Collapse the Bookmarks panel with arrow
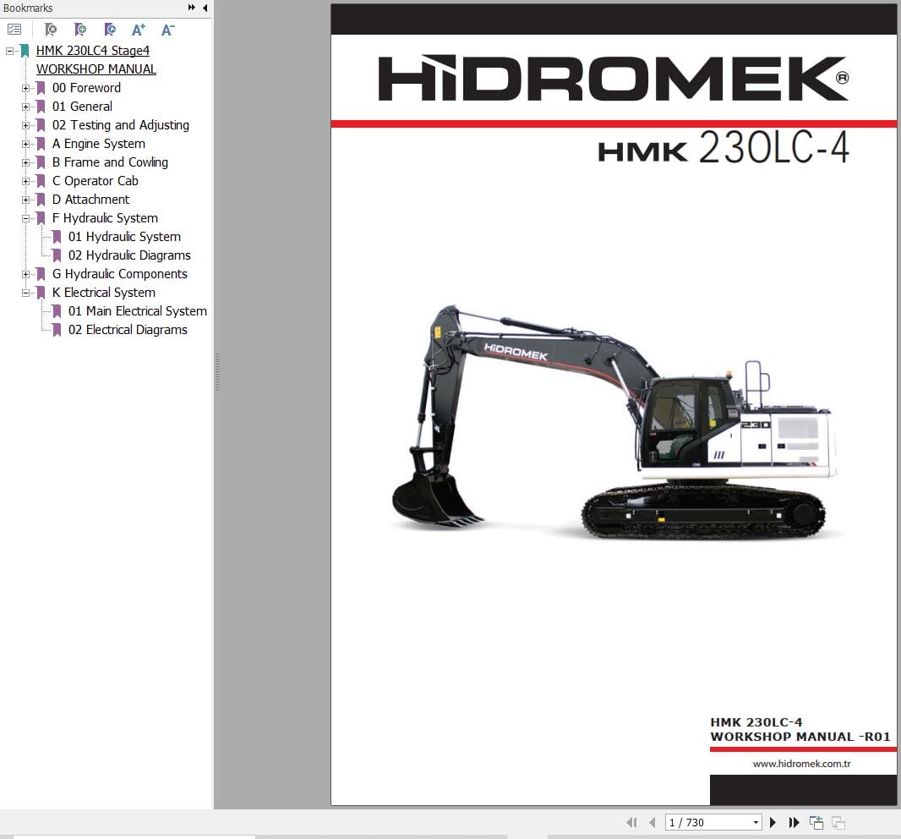Screen dimensions: 901x839 coord(205,8)
